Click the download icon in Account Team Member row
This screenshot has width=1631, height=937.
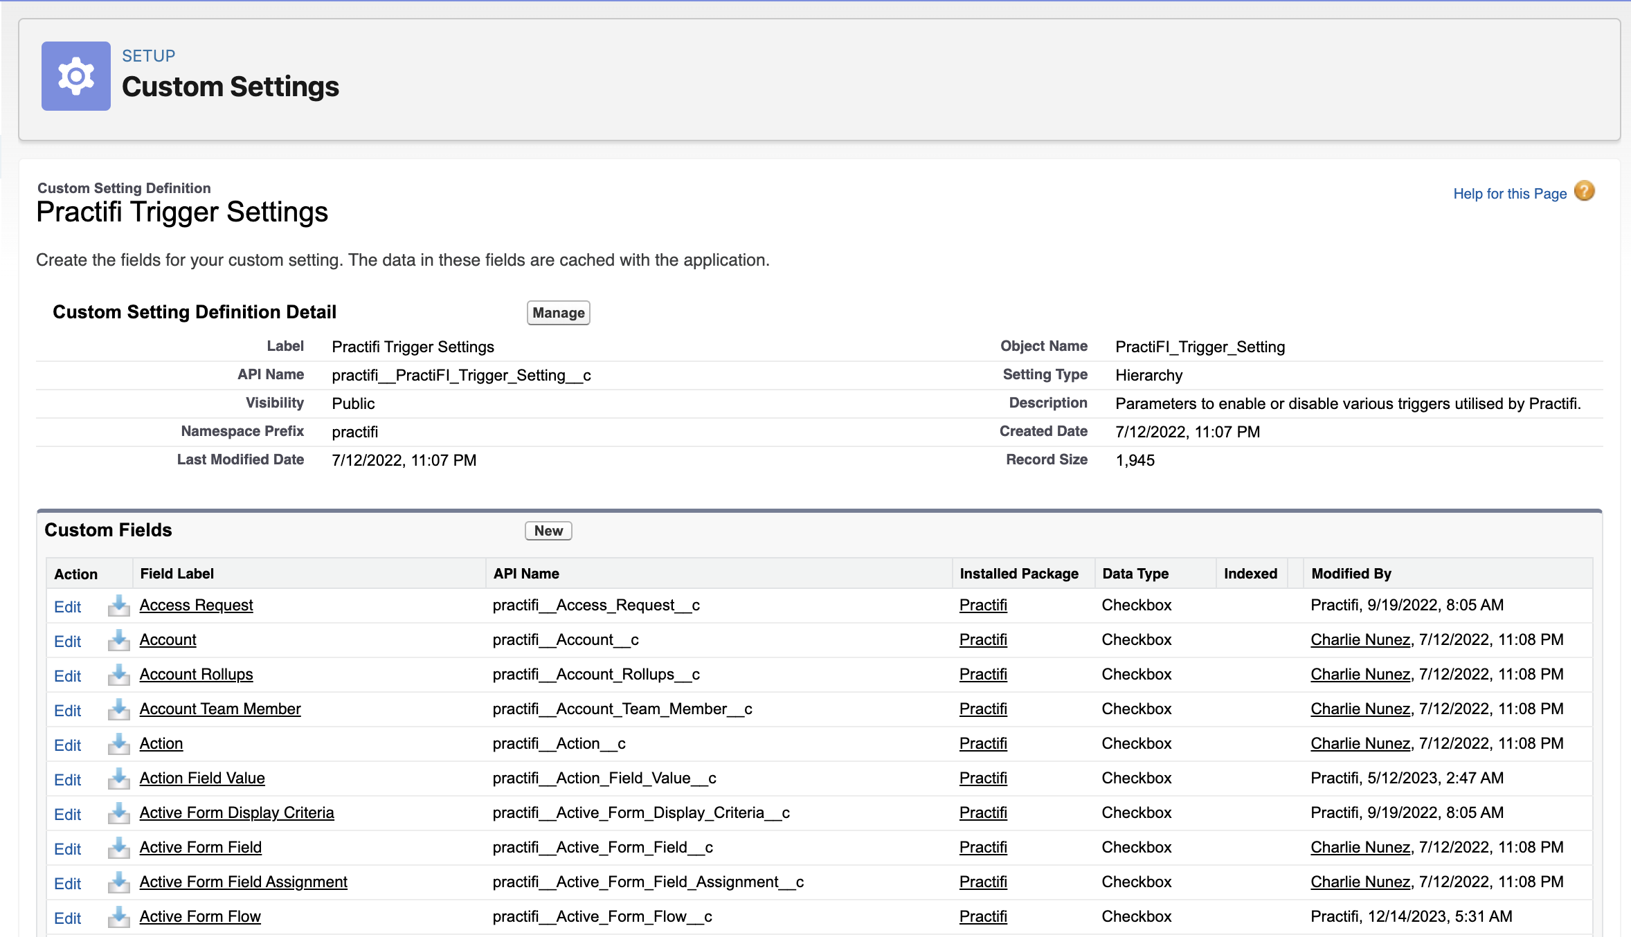pos(118,709)
